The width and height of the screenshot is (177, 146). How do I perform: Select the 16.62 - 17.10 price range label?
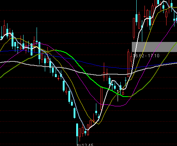pyautogui.click(x=146, y=55)
